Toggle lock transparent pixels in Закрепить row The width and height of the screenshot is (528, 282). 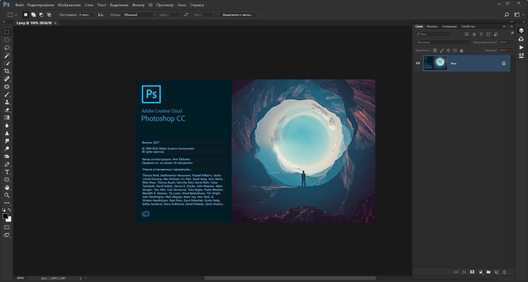click(435, 50)
